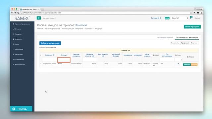This screenshot has height=119, width=212.
Task: Bookmark page with star icon
Action: coord(191,13)
